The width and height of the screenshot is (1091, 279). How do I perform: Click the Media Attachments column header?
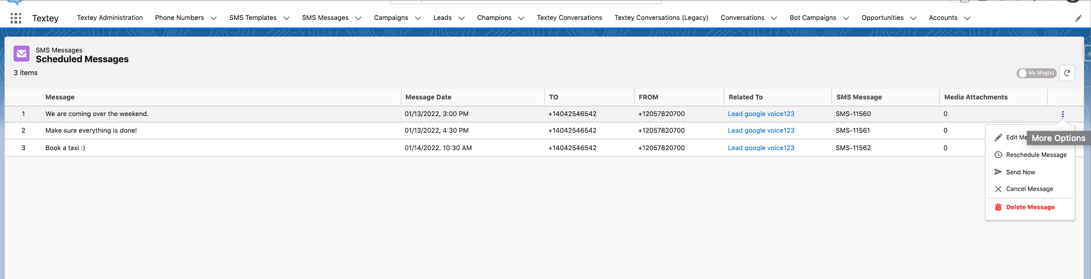(976, 97)
